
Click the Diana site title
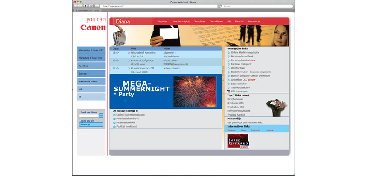tap(123, 21)
